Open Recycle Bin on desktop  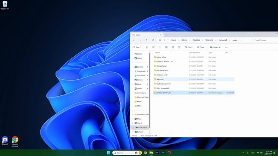point(5,5)
